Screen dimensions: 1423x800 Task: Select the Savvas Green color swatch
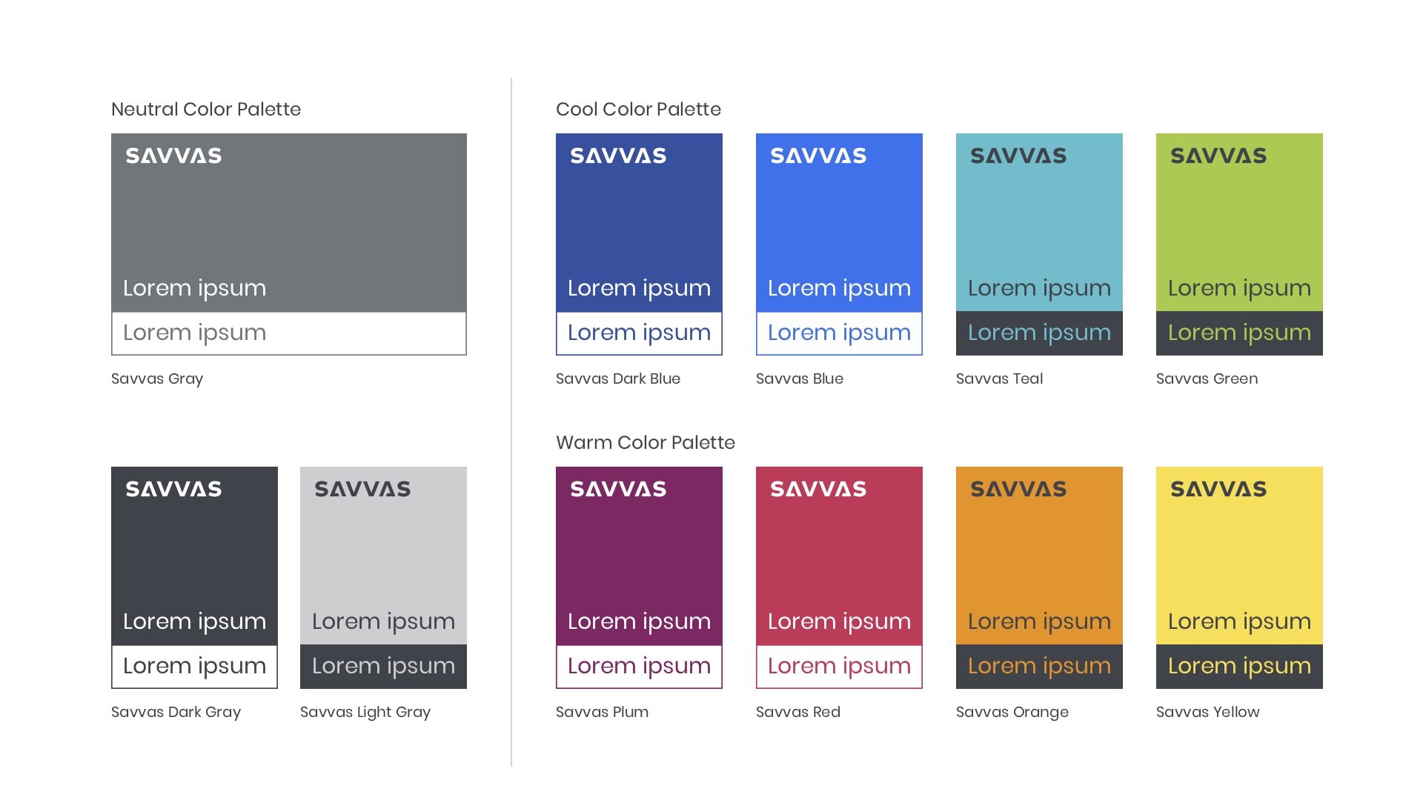(1239, 222)
